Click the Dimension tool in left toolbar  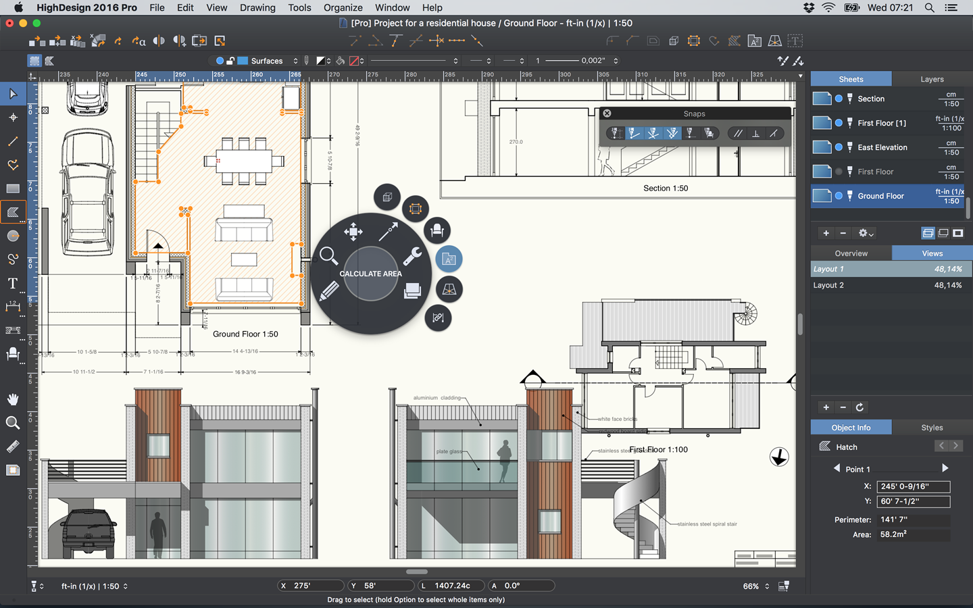[13, 307]
